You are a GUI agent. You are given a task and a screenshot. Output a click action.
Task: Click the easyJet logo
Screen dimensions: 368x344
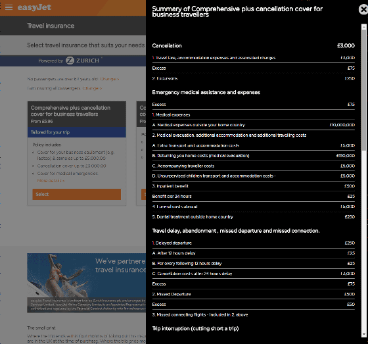(34, 7)
